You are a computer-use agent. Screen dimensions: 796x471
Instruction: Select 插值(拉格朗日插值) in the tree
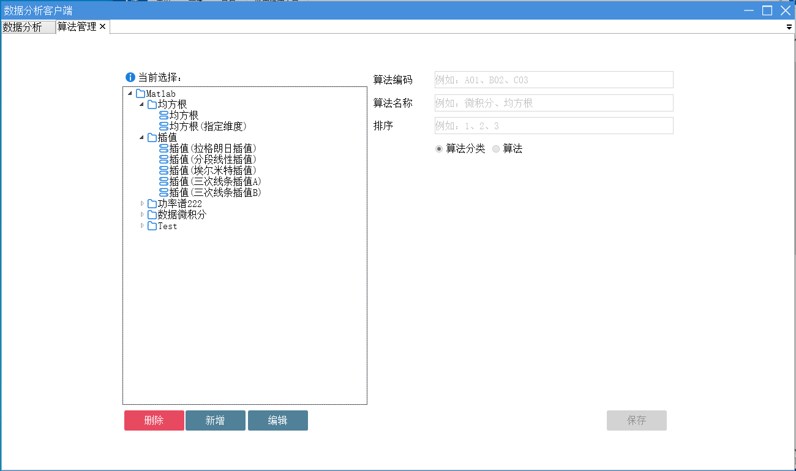coord(212,149)
